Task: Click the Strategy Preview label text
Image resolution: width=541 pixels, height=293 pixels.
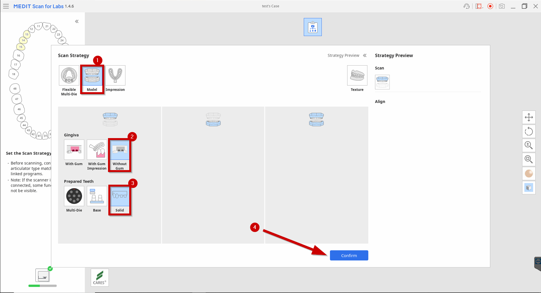Action: point(343,55)
